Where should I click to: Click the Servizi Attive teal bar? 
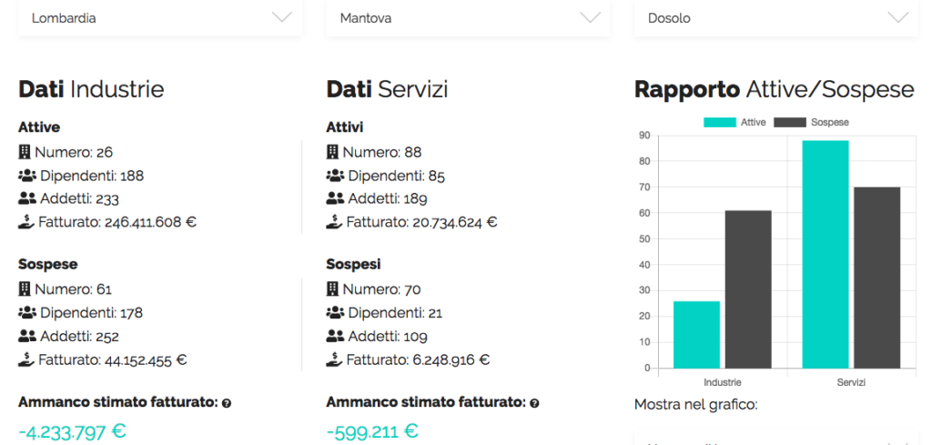pyautogui.click(x=826, y=255)
